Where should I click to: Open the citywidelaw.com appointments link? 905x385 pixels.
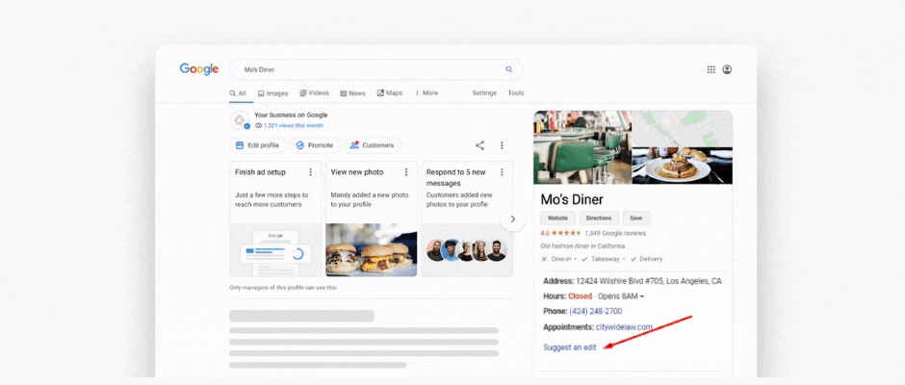(624, 326)
